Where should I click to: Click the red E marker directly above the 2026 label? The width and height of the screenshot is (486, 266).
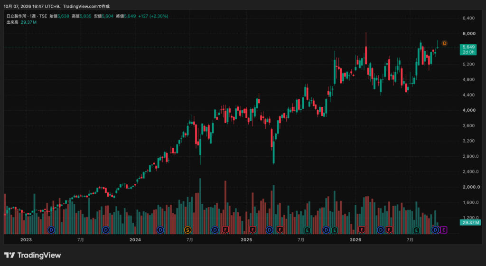(x=362, y=230)
